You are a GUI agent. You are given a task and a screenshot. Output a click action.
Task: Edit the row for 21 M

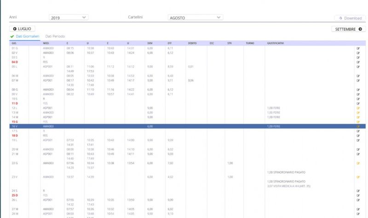point(358,154)
